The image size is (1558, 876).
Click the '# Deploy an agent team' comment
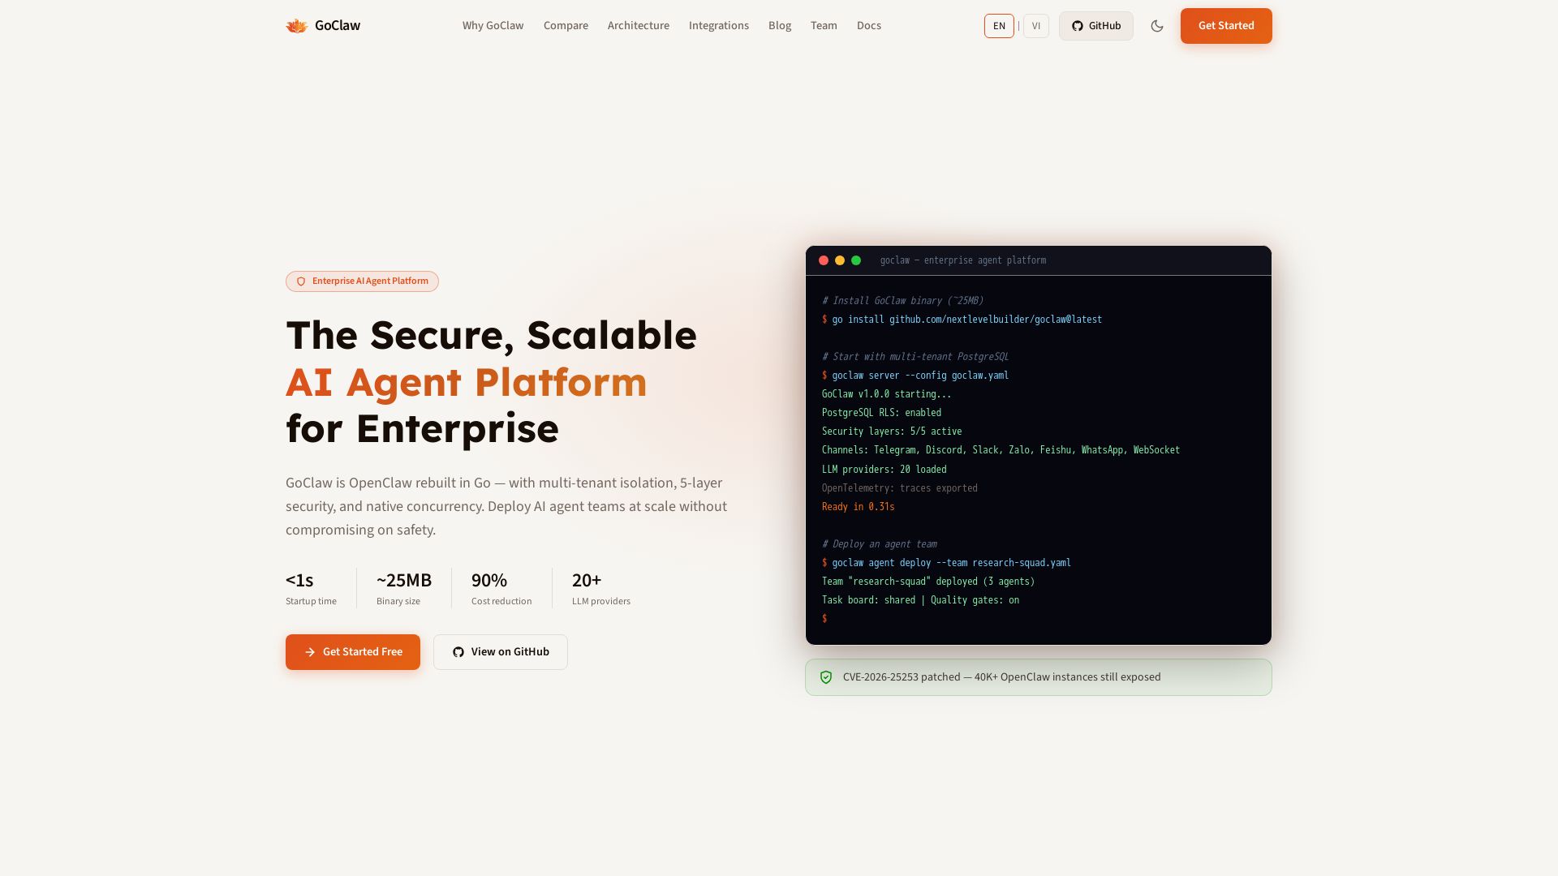tap(880, 544)
